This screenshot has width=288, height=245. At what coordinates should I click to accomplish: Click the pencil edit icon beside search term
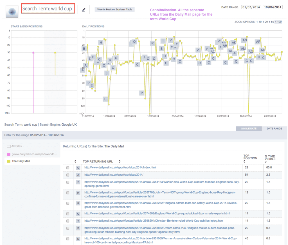pos(84,10)
